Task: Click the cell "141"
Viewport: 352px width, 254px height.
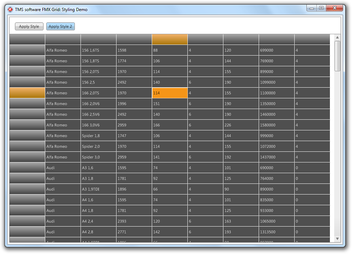Action: point(170,157)
